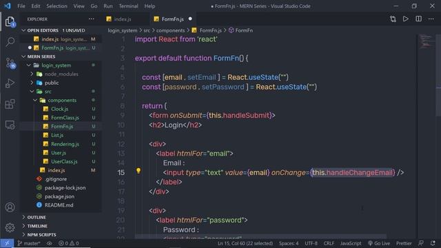Open the Go menu
Screen dimensions: 441x248
[x=94, y=6]
